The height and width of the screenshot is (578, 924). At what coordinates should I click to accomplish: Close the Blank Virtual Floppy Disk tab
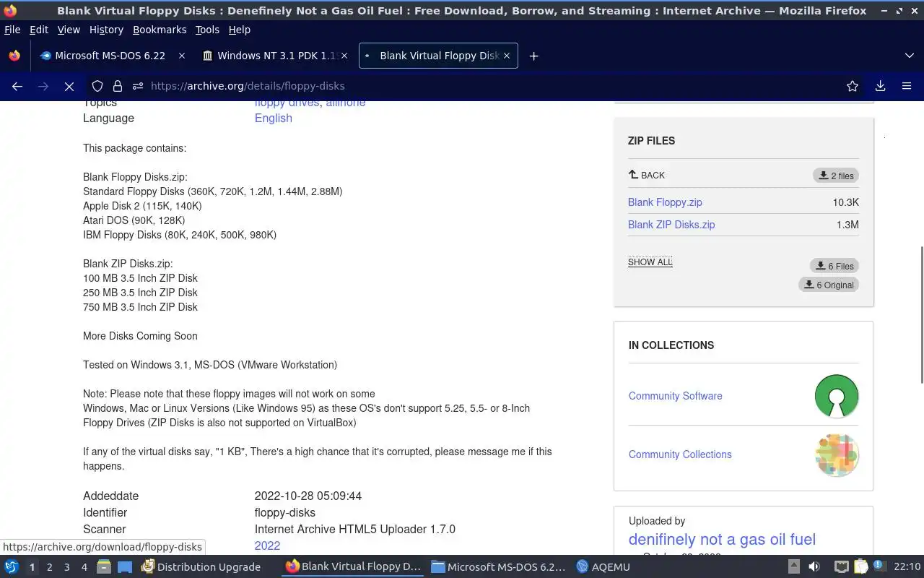[x=507, y=56]
